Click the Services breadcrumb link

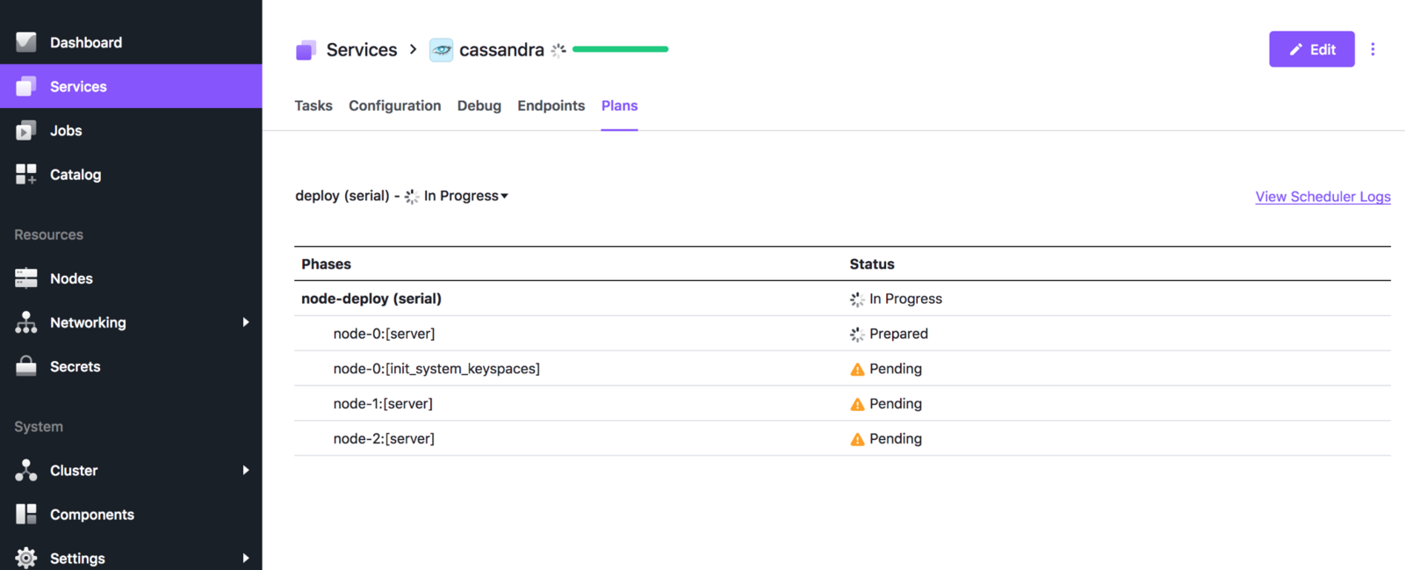tap(362, 50)
